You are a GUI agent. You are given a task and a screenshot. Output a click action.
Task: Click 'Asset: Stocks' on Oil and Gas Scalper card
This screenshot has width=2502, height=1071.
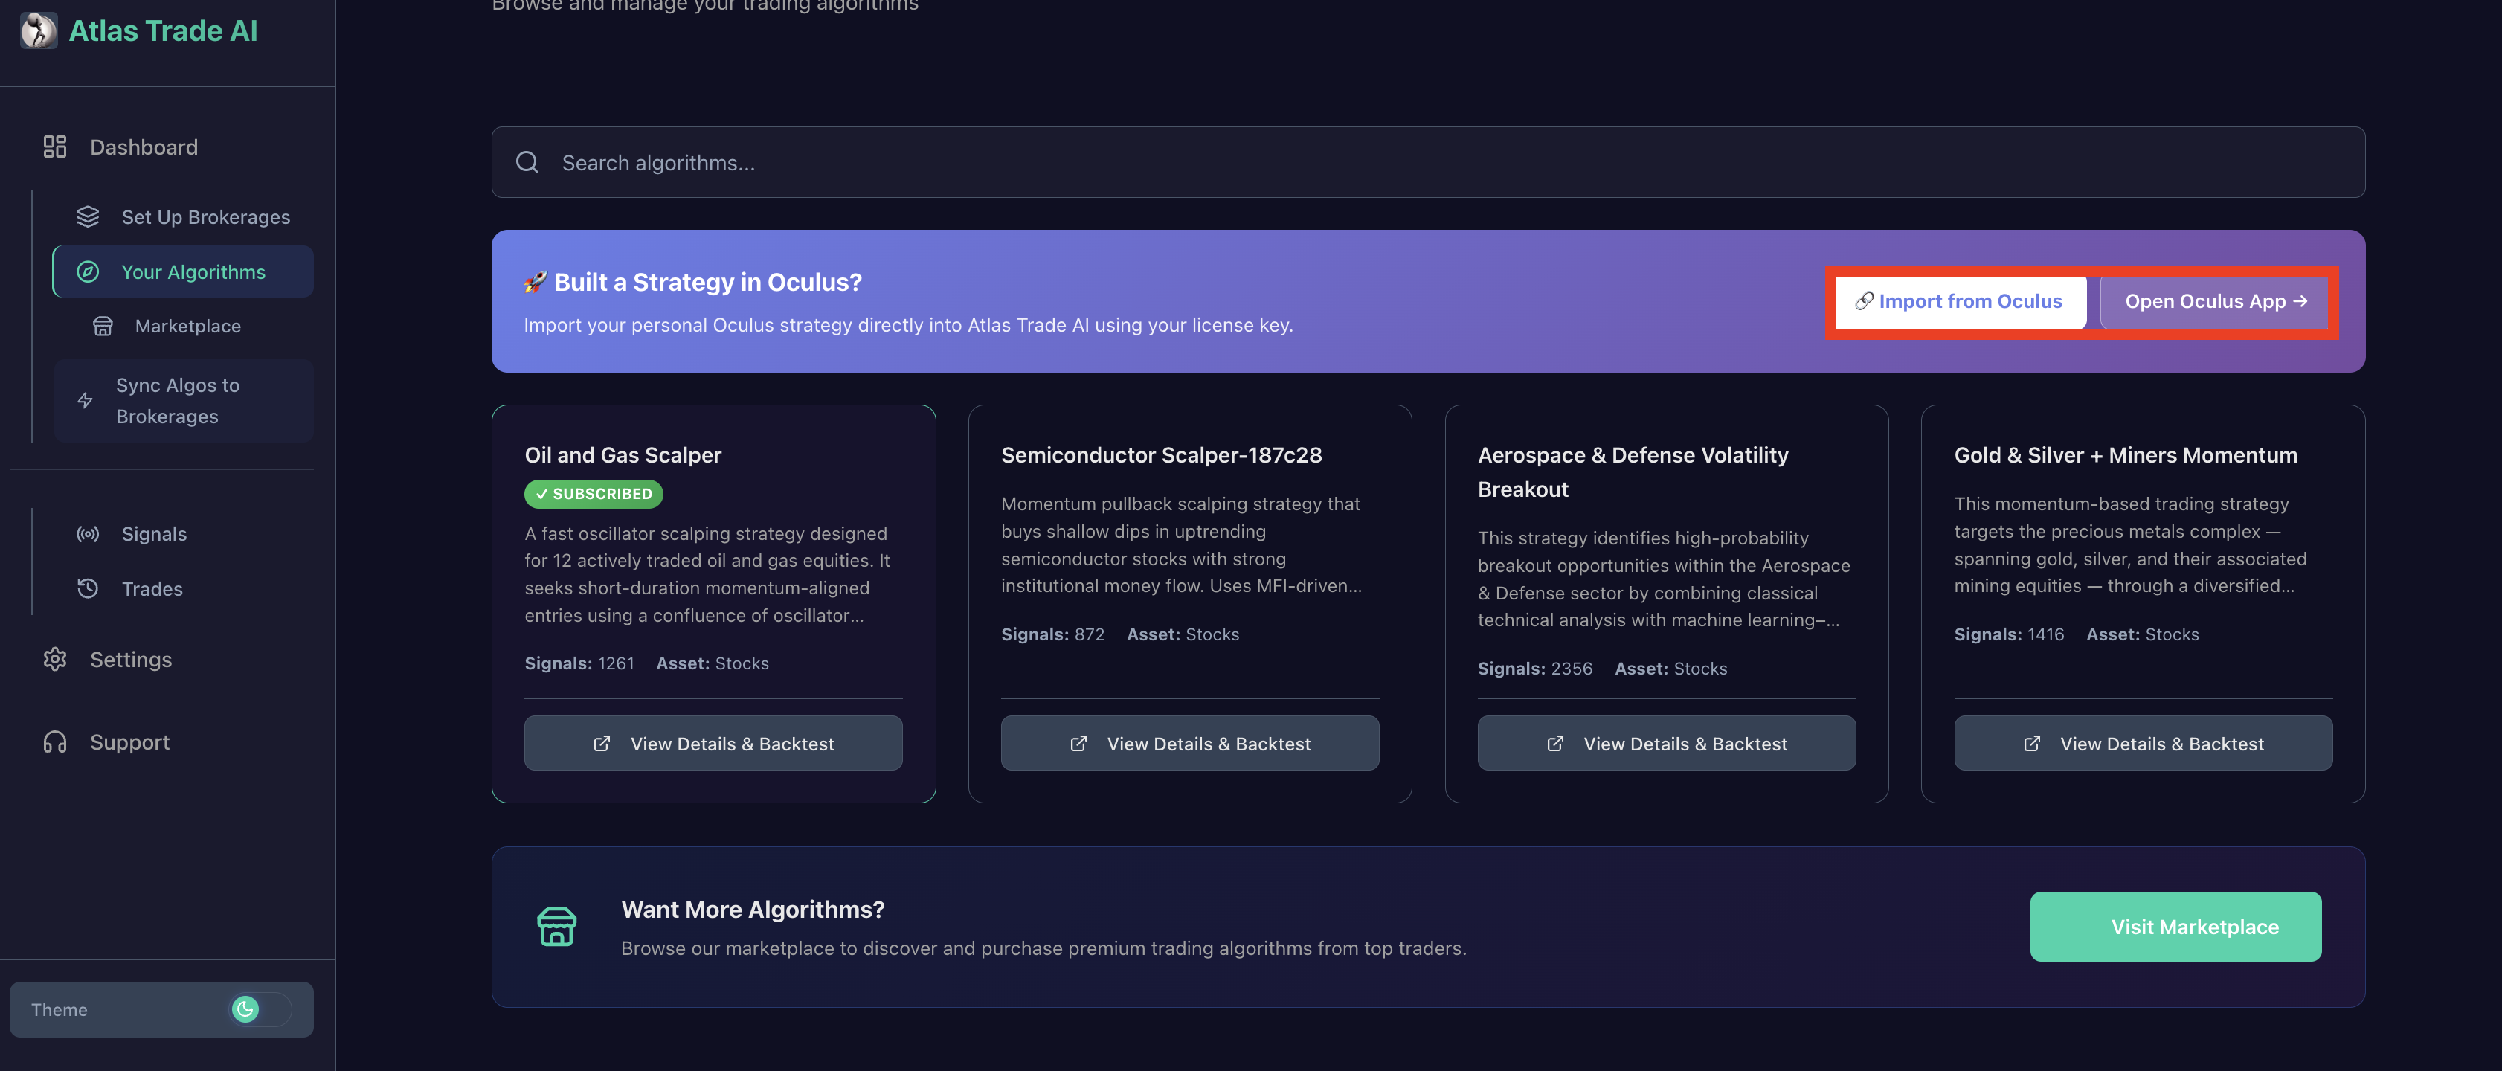(712, 663)
